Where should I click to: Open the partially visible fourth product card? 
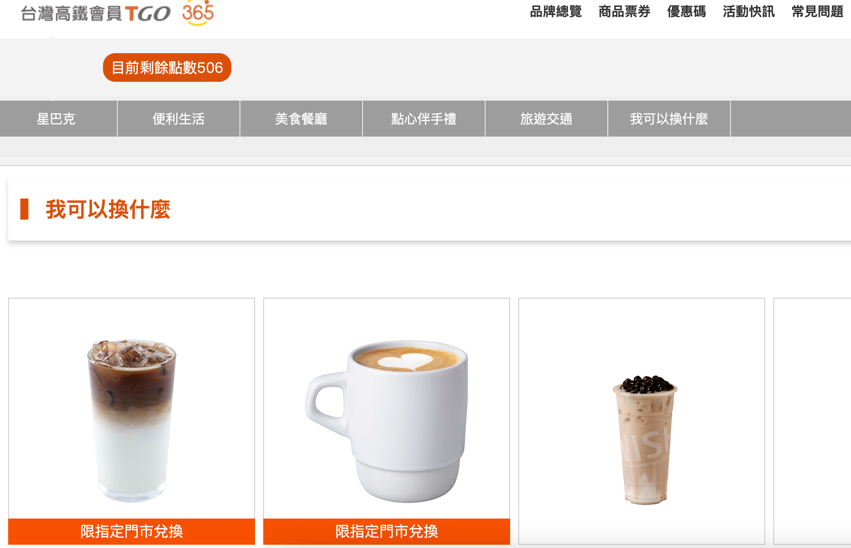[812, 421]
